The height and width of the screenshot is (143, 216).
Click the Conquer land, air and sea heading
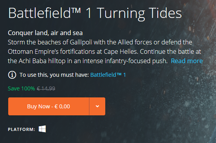coord(45,33)
